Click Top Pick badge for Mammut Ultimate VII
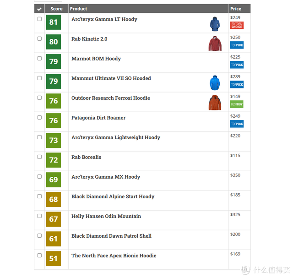Image resolution: width=293 pixels, height=278 pixels. [237, 85]
